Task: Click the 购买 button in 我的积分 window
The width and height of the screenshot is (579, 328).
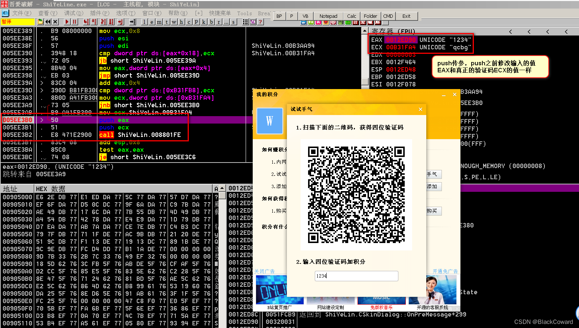Action: [434, 211]
